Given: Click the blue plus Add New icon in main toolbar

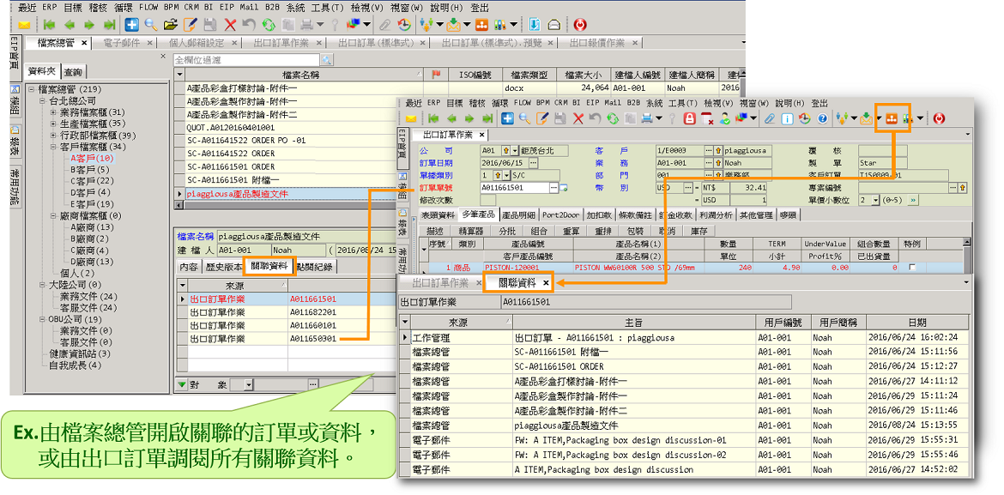Looking at the screenshot, I should coord(131,24).
